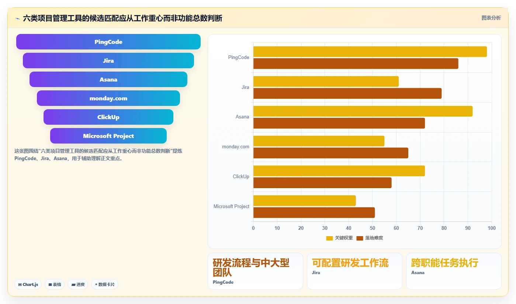Image resolution: width=516 pixels, height=304 pixels.
Task: Click the x-axis value 100
Action: [492, 228]
